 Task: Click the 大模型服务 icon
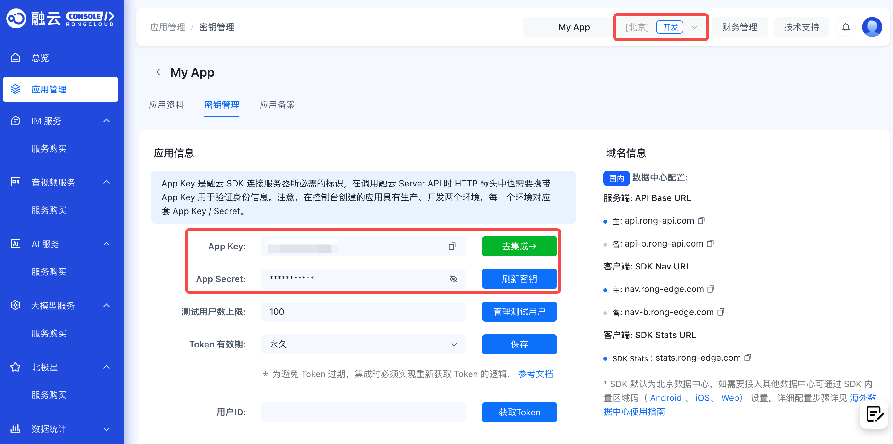pos(15,305)
